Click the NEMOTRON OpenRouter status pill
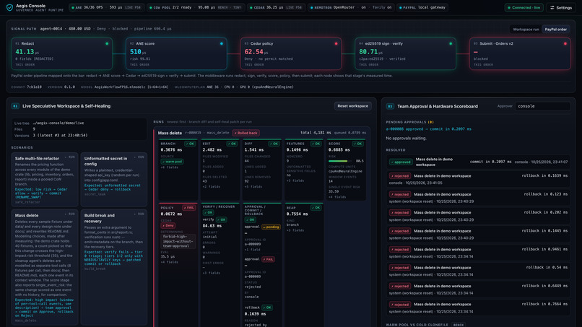This screenshot has height=327, width=582. pos(351,7)
